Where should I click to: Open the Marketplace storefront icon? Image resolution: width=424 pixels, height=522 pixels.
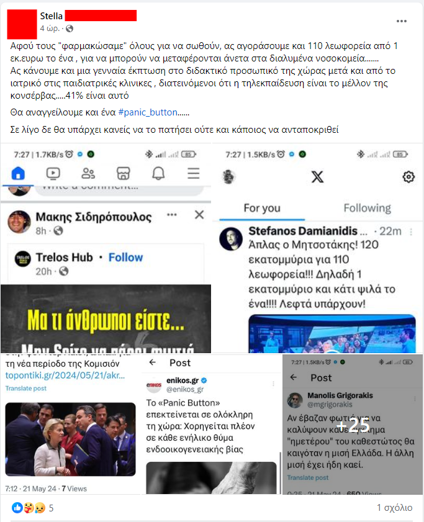pos(124,173)
